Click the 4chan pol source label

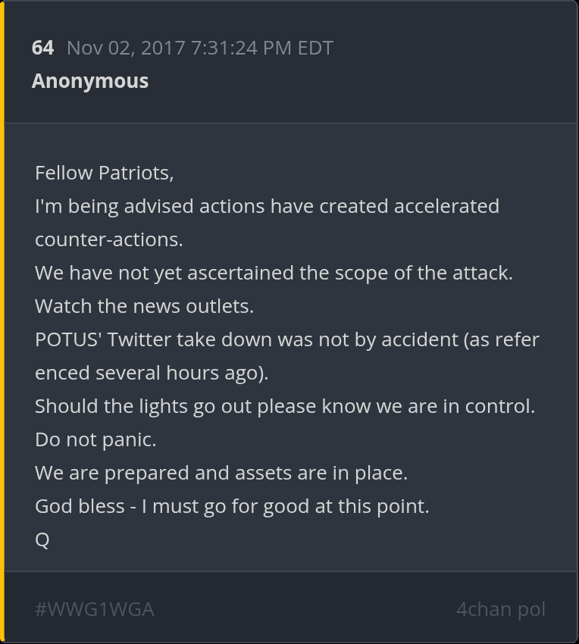pos(500,609)
